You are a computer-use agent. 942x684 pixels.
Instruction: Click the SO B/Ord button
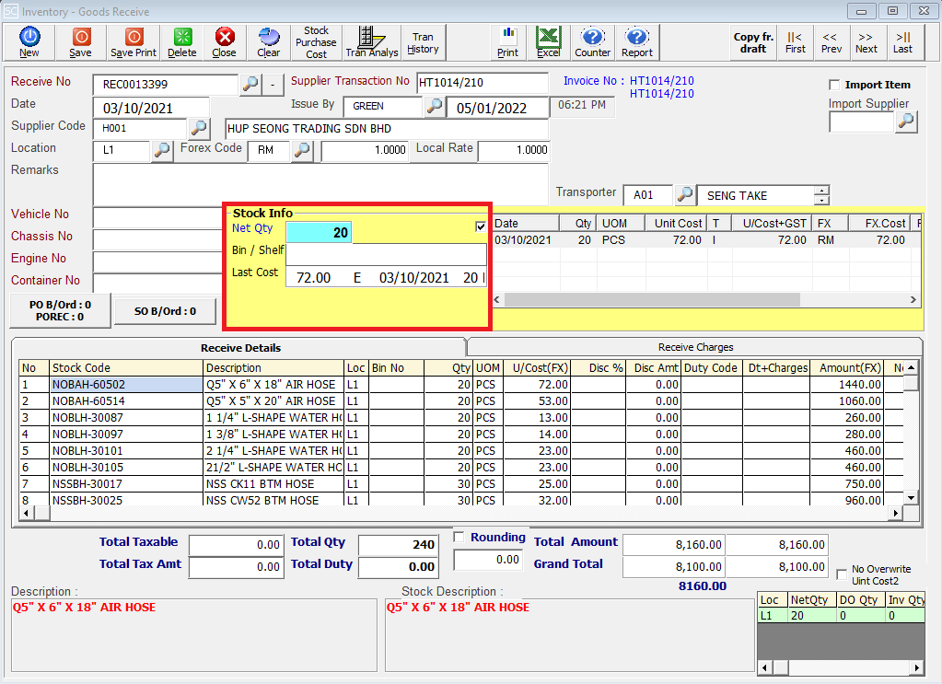[x=165, y=311]
